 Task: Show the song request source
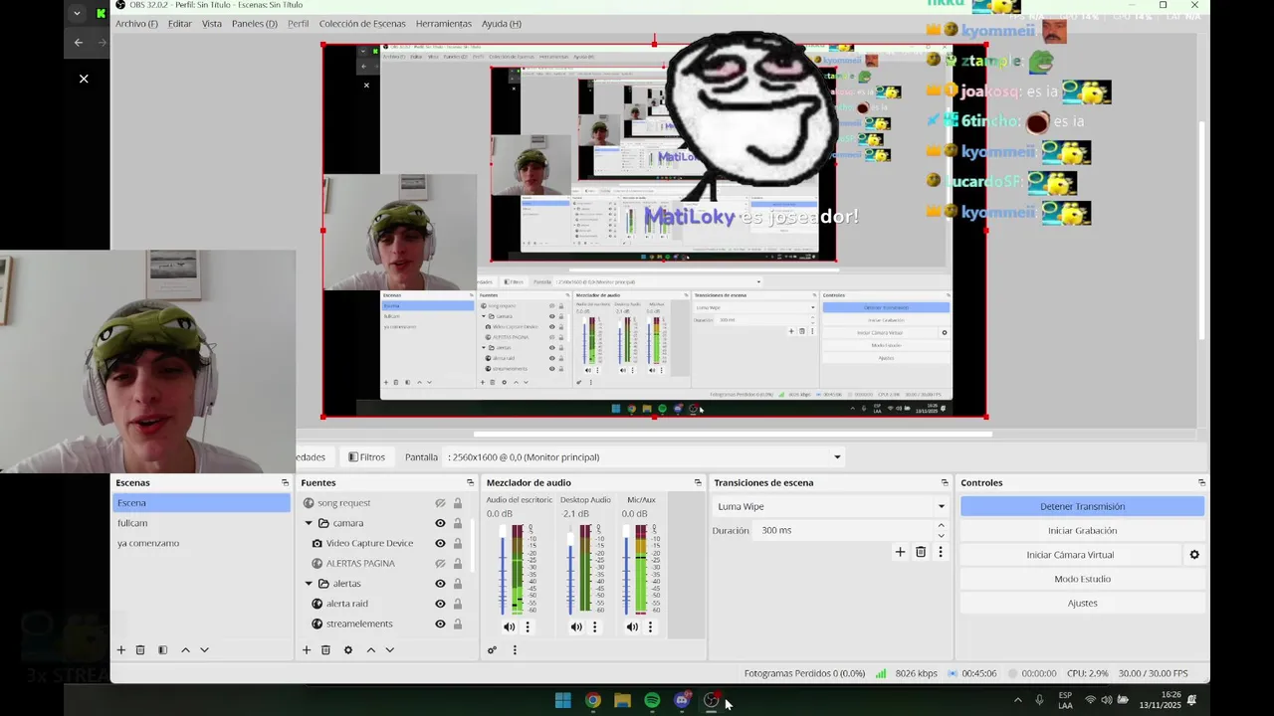[440, 503]
